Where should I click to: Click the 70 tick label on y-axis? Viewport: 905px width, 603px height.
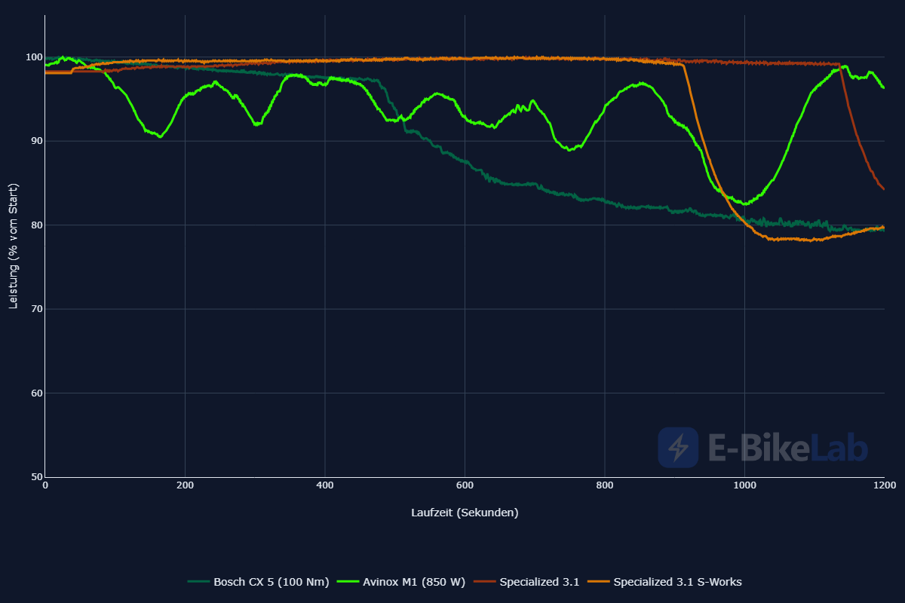(x=35, y=309)
